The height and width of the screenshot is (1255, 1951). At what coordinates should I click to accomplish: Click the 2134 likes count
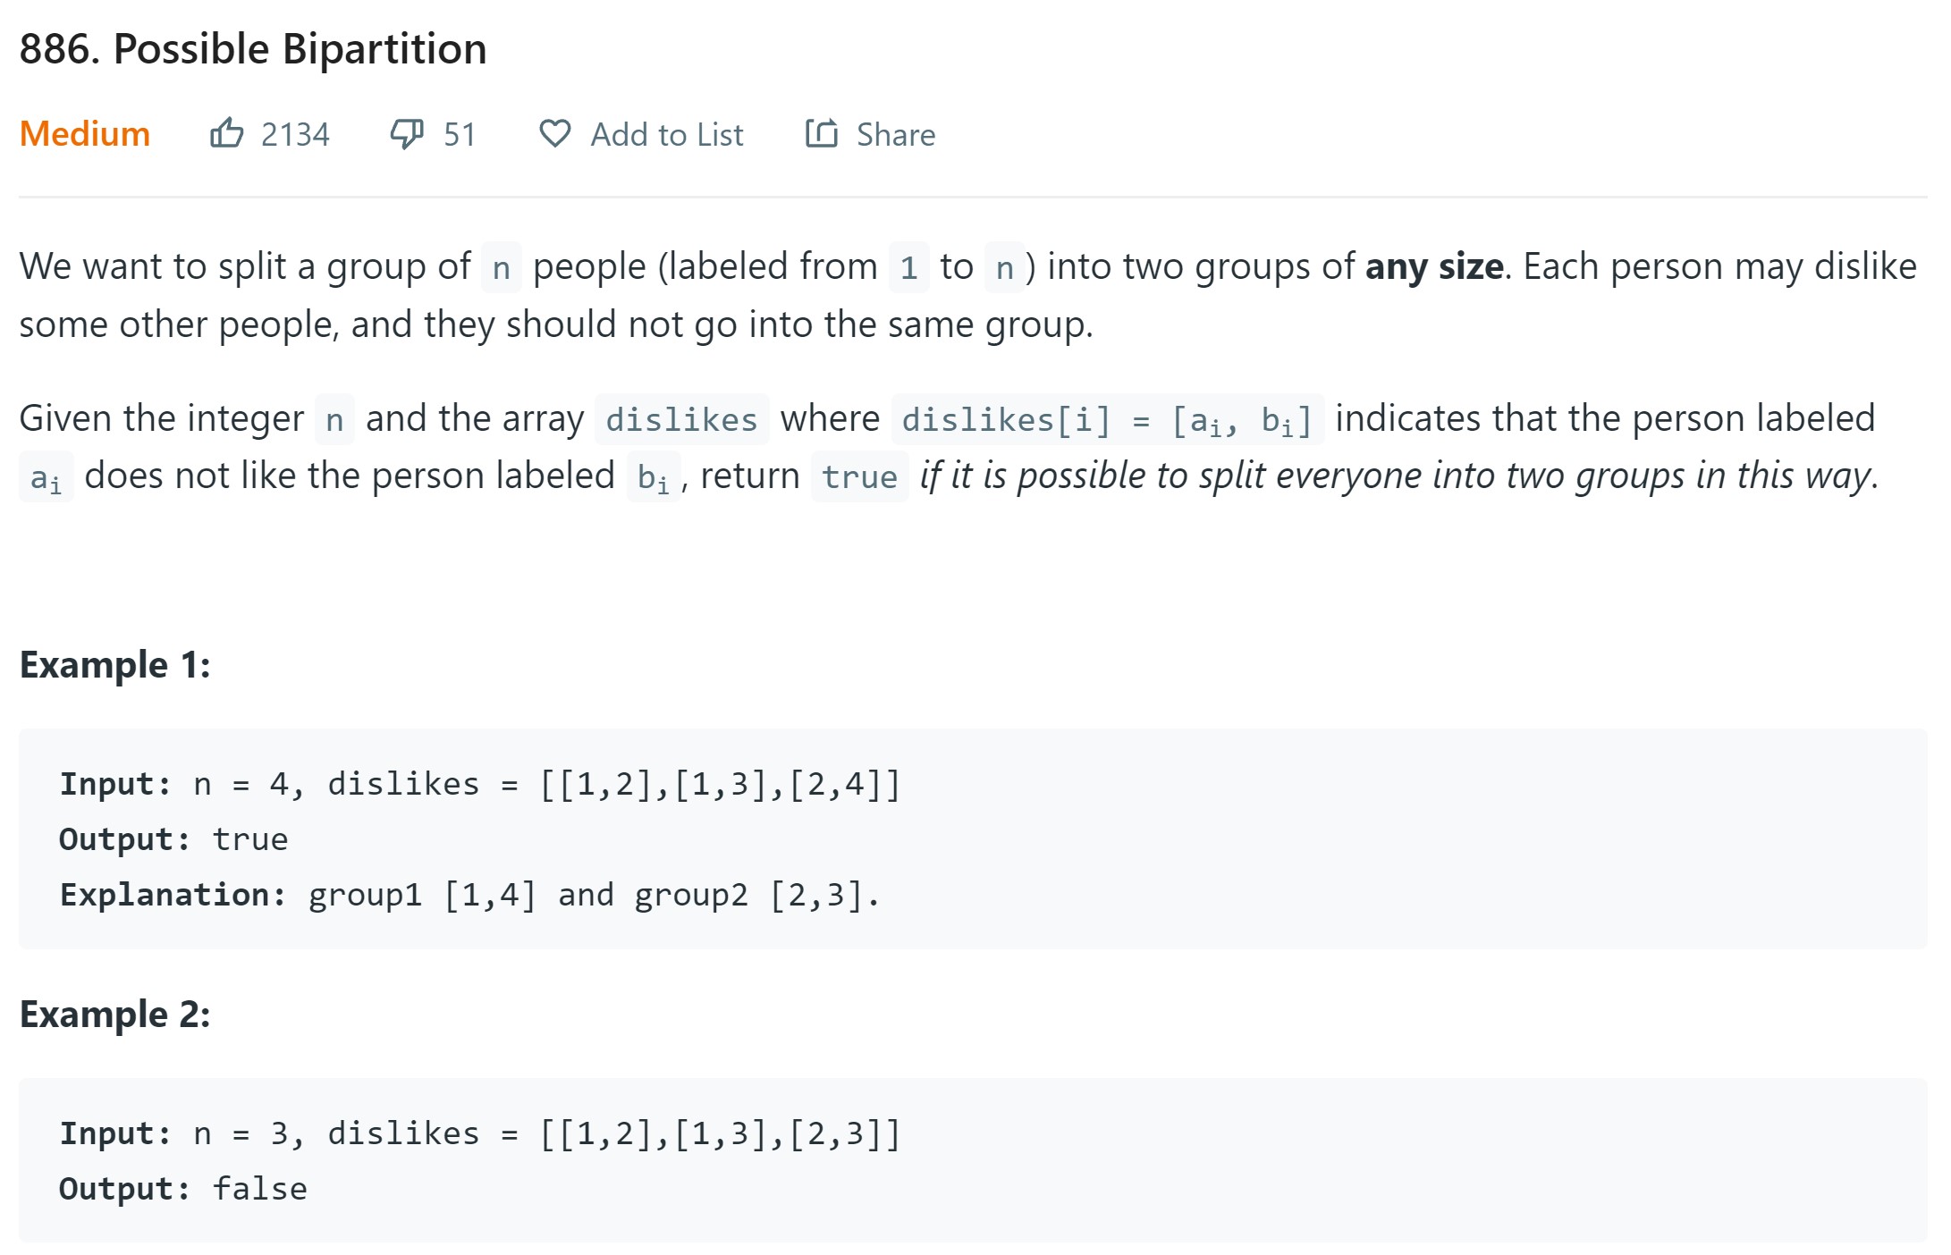point(295,135)
